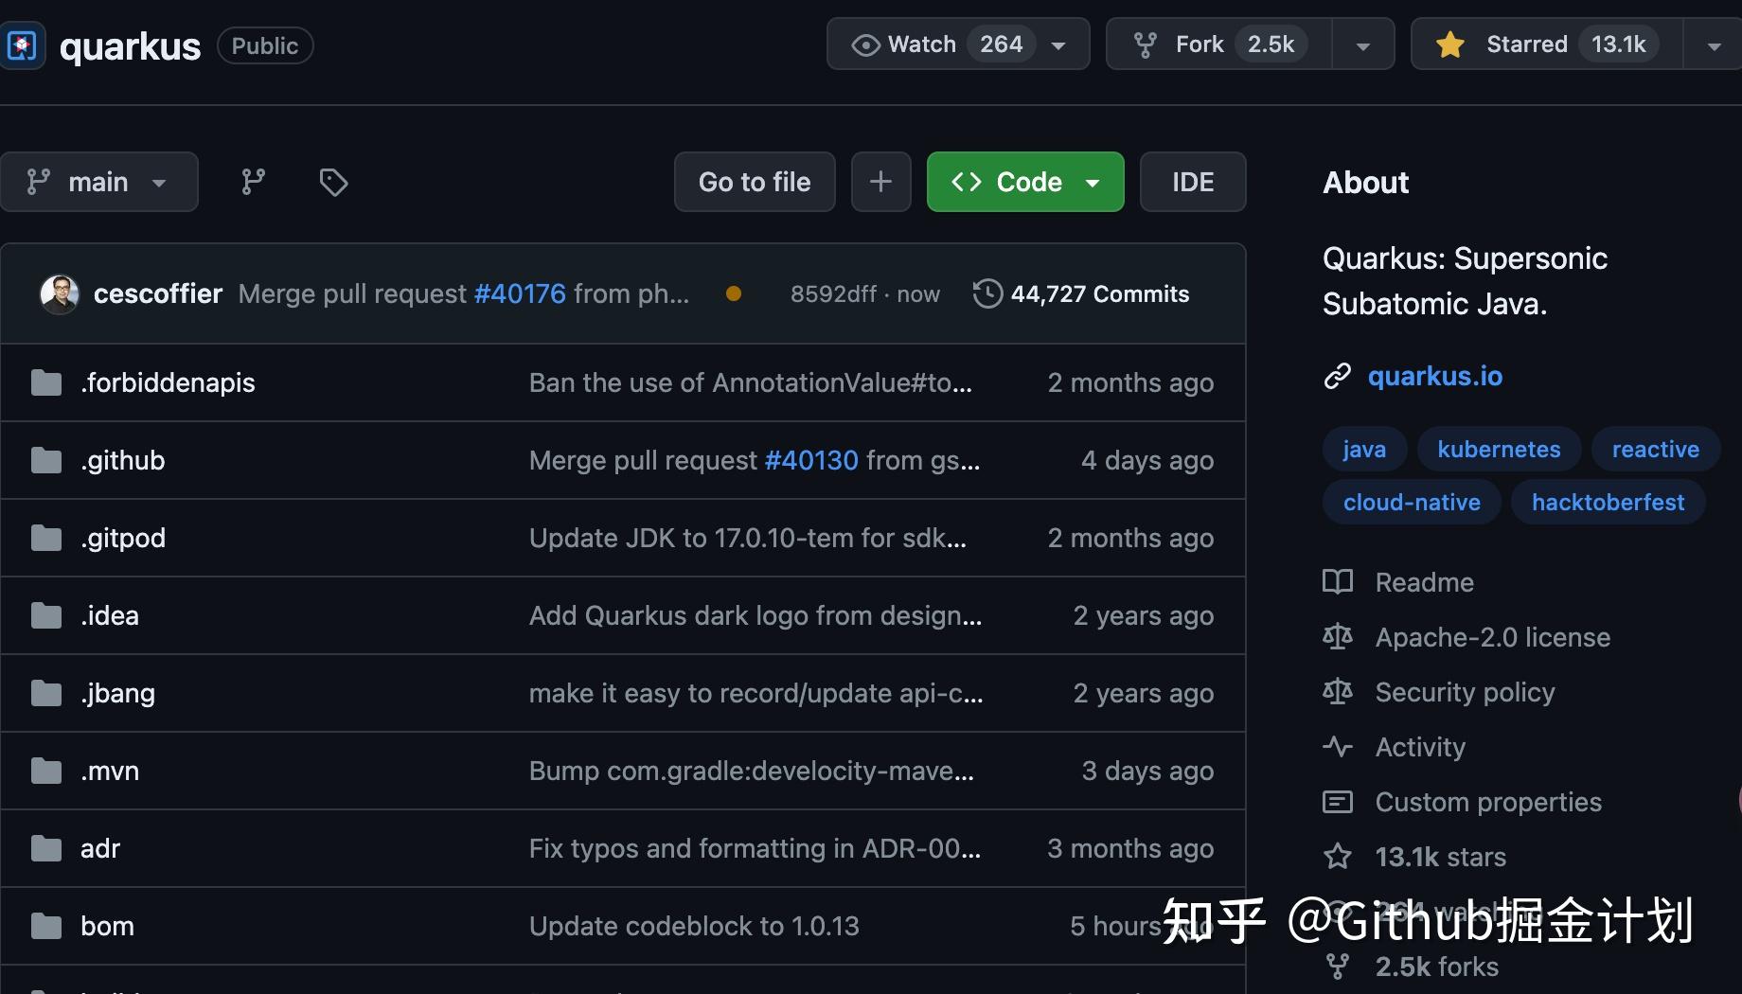Viewport: 1742px width, 994px height.
Task: Click the orange commit status dot
Action: [733, 293]
